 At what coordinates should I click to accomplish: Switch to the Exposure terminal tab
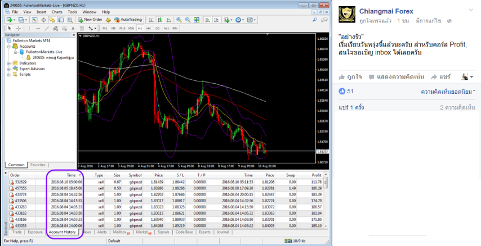35,232
